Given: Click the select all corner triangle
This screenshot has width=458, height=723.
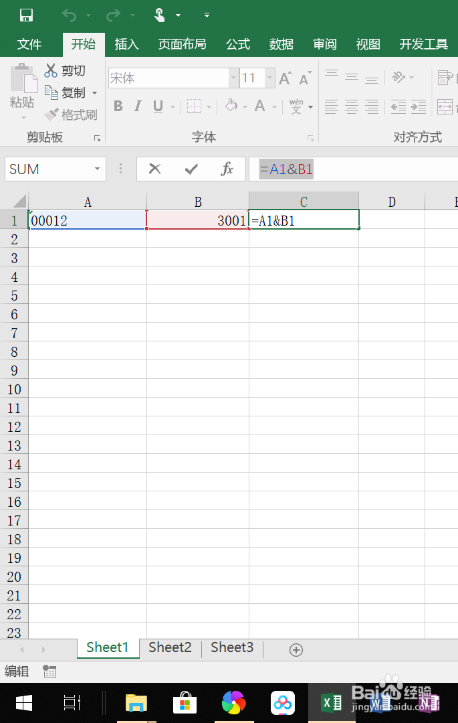Looking at the screenshot, I should pyautogui.click(x=19, y=201).
